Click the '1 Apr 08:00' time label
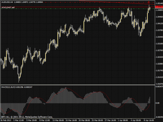Viewport: 163px width, 122px height. 123,120
